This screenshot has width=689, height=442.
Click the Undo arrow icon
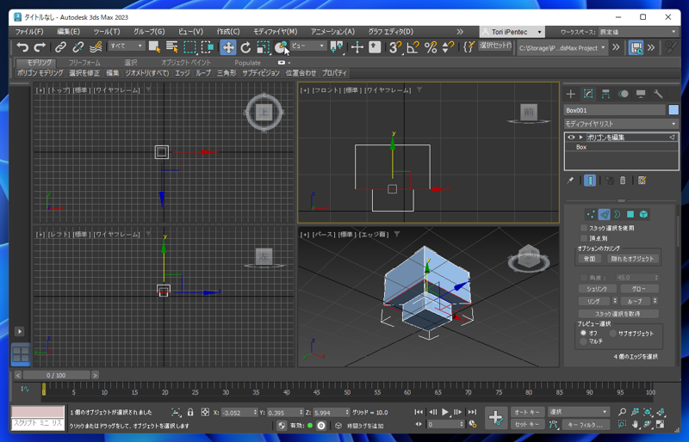pyautogui.click(x=22, y=47)
